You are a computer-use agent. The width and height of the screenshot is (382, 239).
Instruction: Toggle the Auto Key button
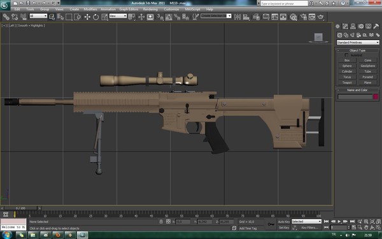(x=284, y=222)
